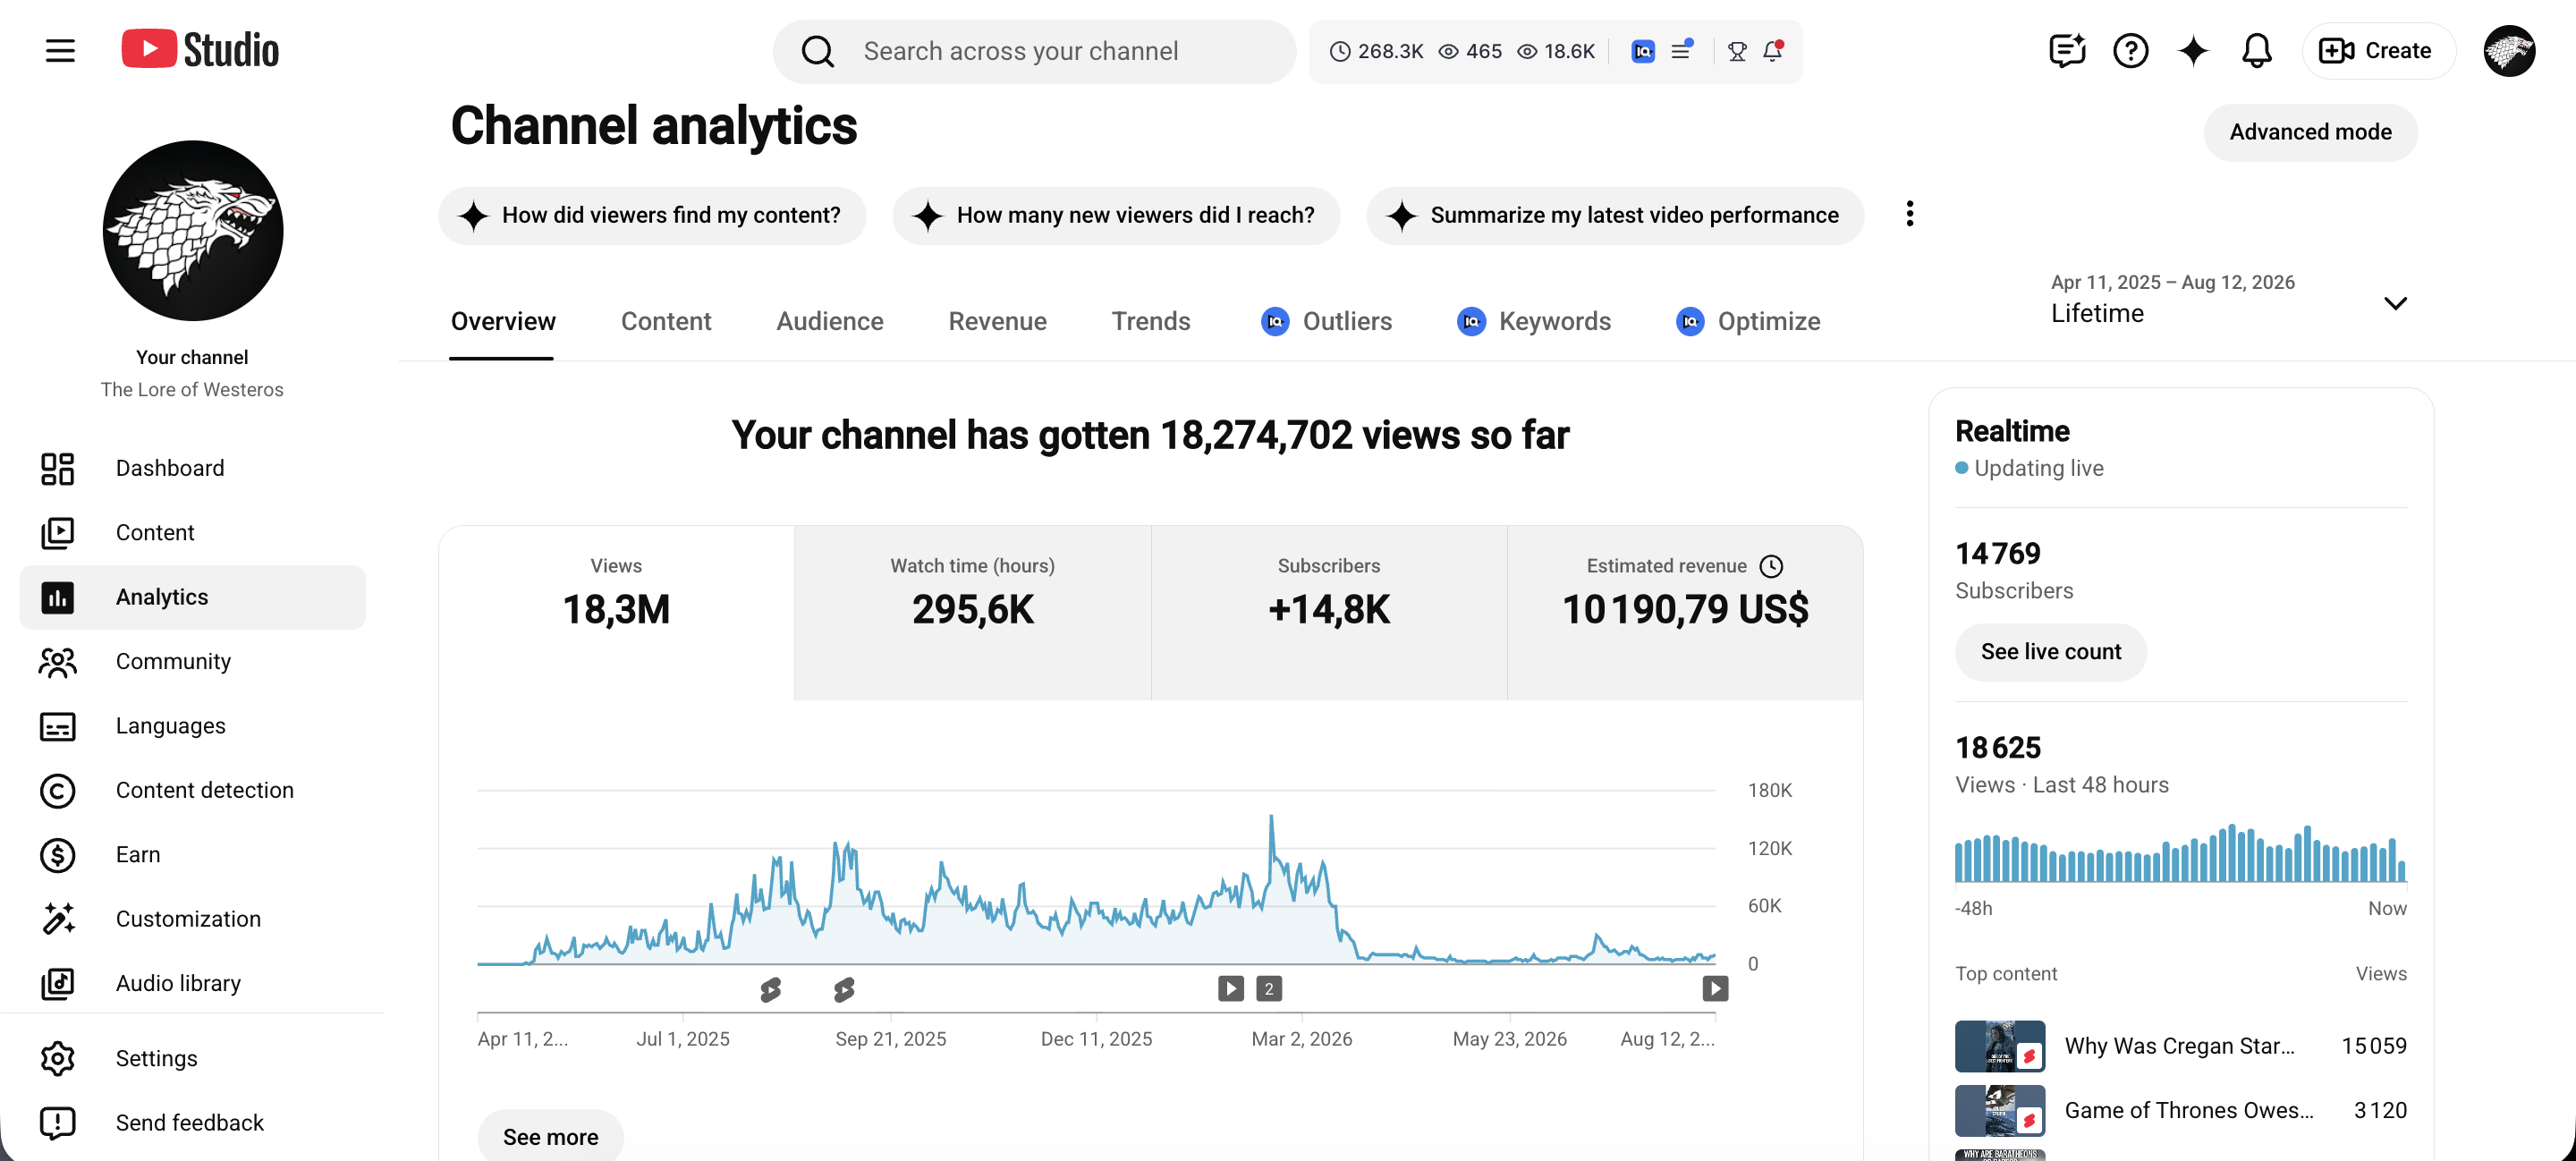Click the channel wolf avatar in sidebar
Image resolution: width=2576 pixels, height=1161 pixels.
[x=193, y=230]
